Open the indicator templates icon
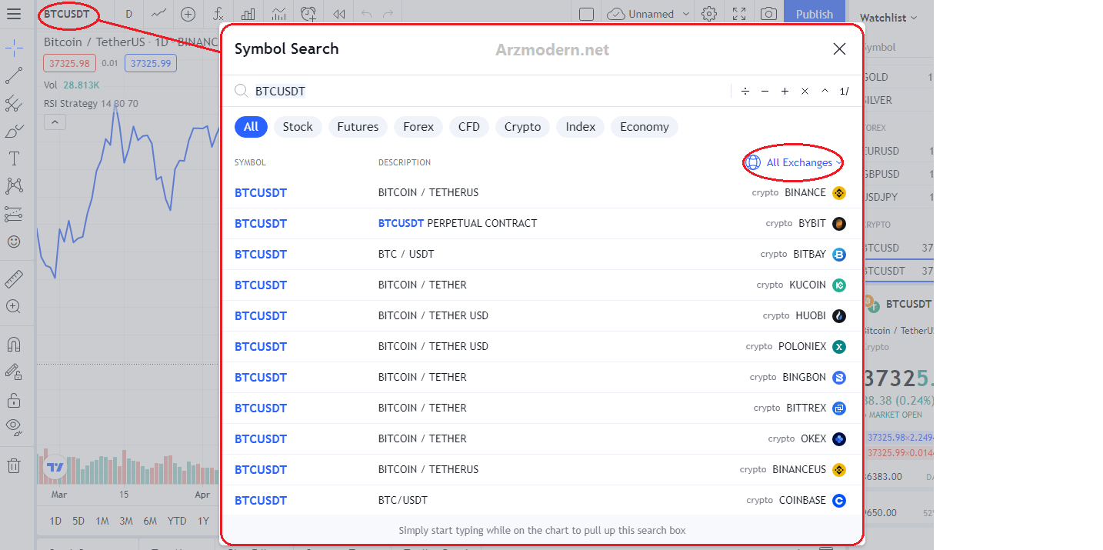This screenshot has height=550, width=1103. coord(278,14)
